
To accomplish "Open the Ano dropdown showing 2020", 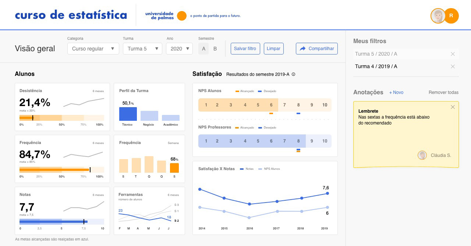I will (x=179, y=49).
